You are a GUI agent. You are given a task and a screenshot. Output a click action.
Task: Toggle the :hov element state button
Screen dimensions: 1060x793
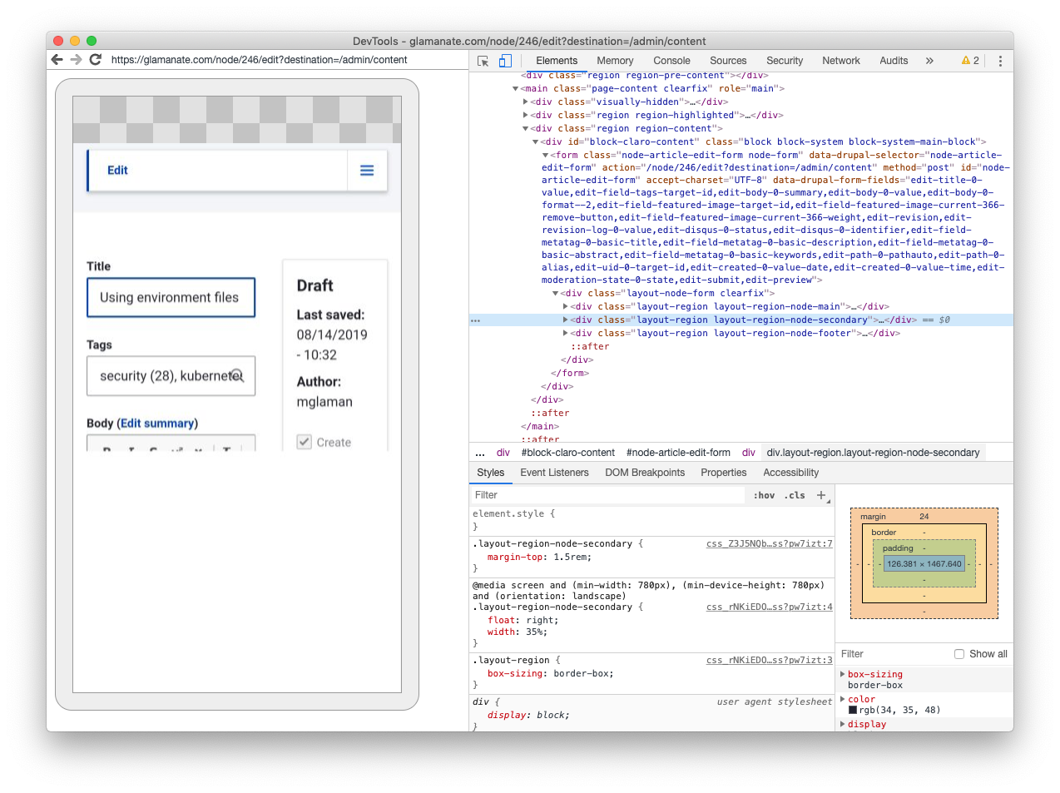764,495
